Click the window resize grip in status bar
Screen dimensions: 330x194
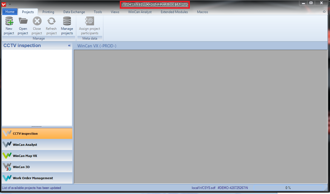tap(326, 189)
